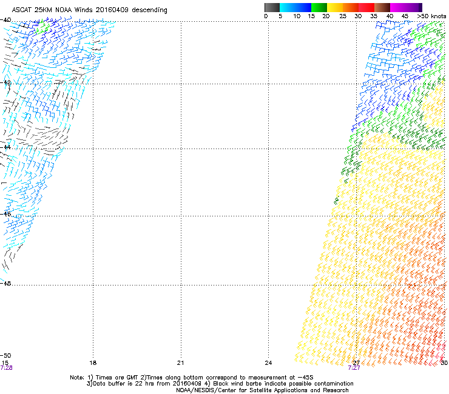Click the '-46' latitude axis label
The width and height of the screenshot is (449, 394).
pyautogui.click(x=5, y=214)
